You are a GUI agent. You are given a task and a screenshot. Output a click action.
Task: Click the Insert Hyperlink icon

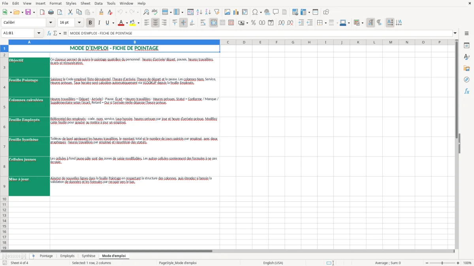267,12
